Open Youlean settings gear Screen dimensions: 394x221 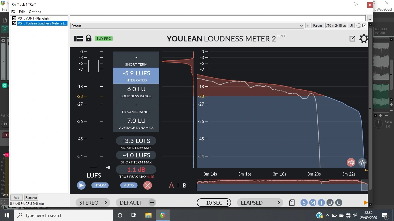point(363,39)
